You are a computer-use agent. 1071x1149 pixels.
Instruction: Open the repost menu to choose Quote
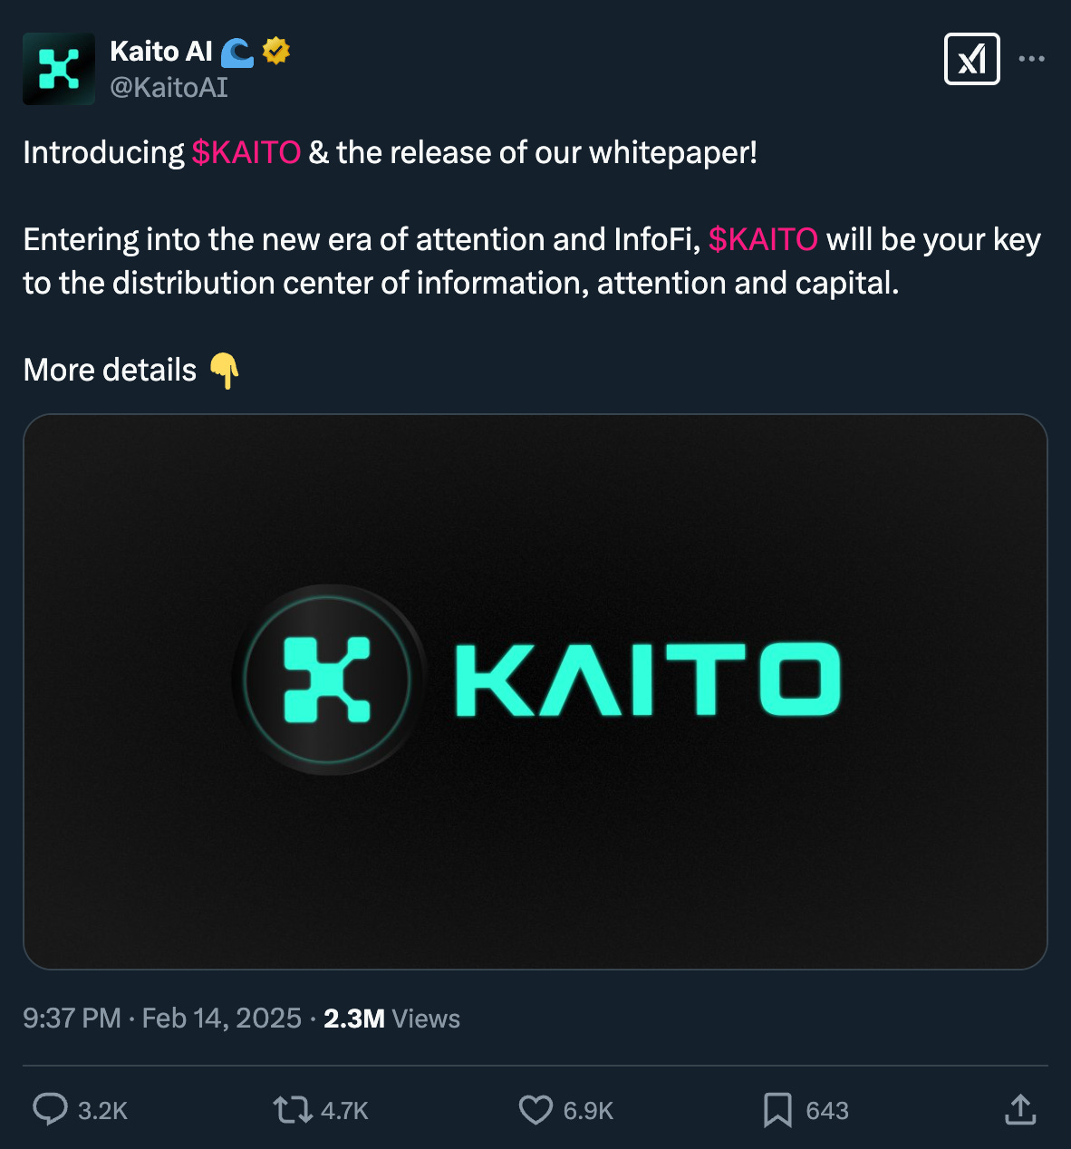(x=292, y=1109)
